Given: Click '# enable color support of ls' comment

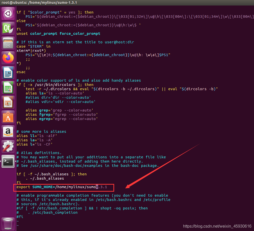Looking at the screenshot, I should point(79,80).
